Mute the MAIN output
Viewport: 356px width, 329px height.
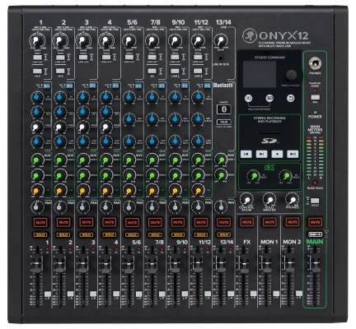315,222
